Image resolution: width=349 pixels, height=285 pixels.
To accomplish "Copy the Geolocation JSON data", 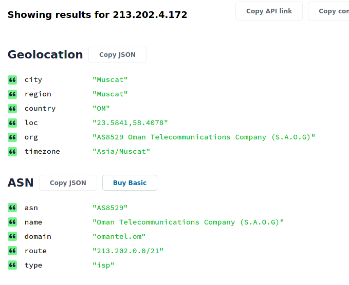I will coord(117,55).
